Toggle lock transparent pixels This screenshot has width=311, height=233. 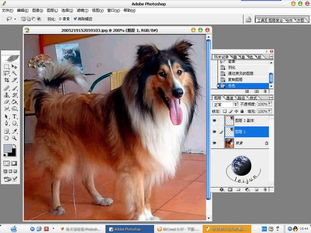[225, 111]
